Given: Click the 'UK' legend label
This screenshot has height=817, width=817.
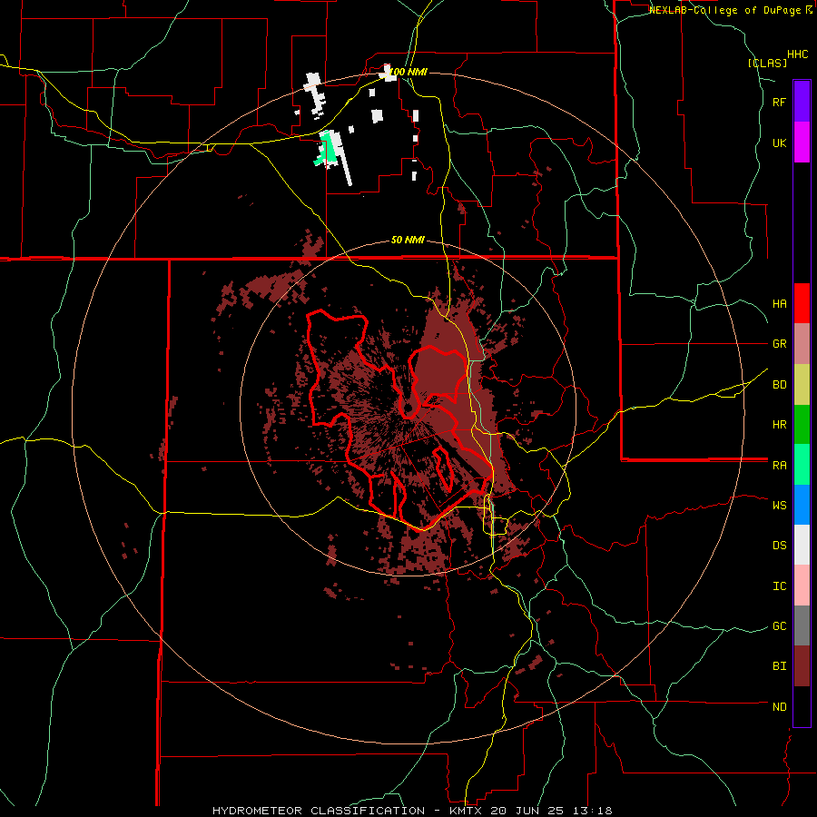Looking at the screenshot, I should pyautogui.click(x=780, y=143).
